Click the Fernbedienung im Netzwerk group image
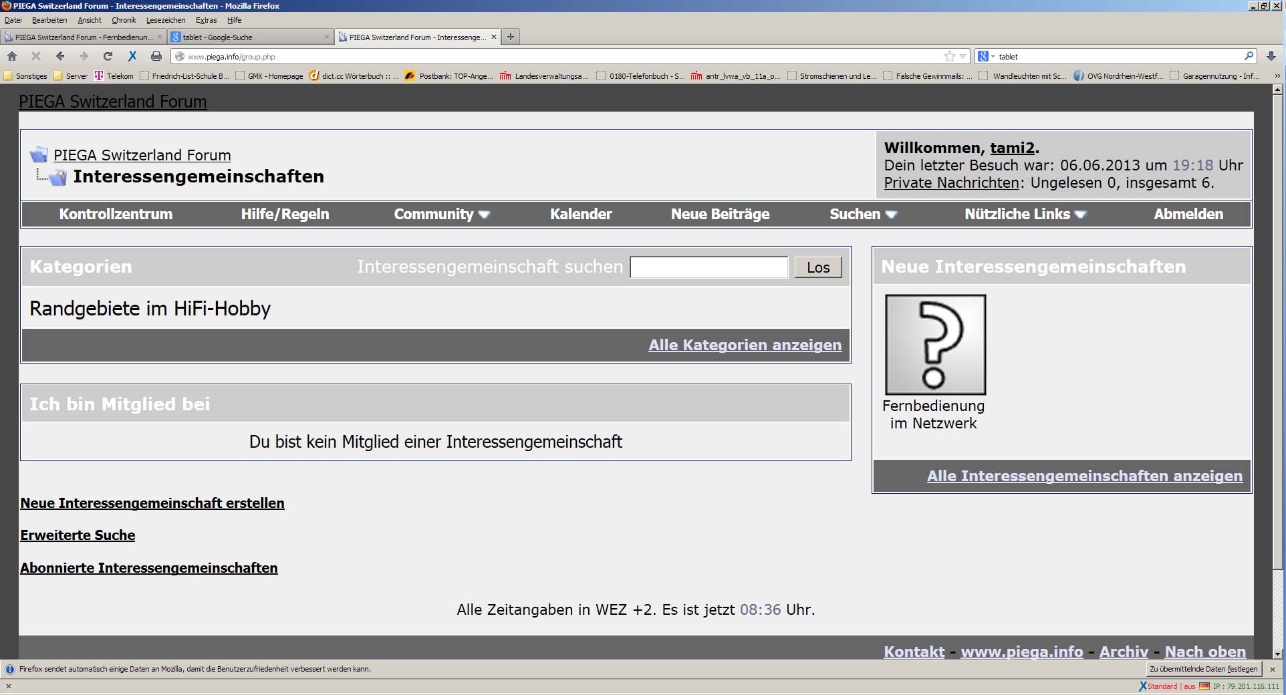Screen dimensions: 1286x695 pos(934,345)
